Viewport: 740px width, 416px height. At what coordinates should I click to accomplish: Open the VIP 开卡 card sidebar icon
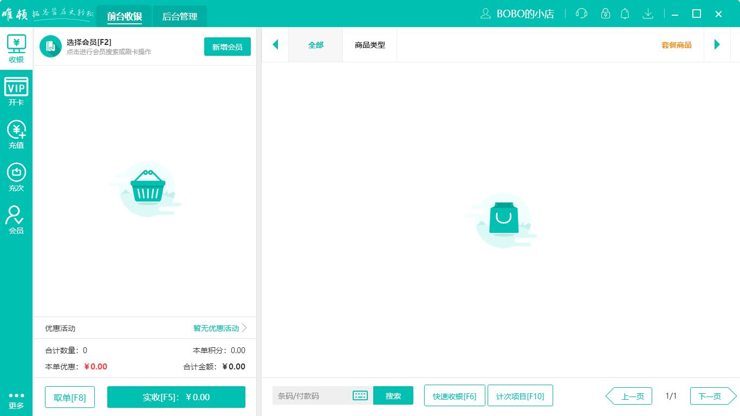pos(16,92)
